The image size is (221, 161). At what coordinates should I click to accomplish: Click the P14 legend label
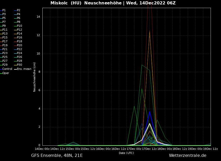tap(19, 34)
